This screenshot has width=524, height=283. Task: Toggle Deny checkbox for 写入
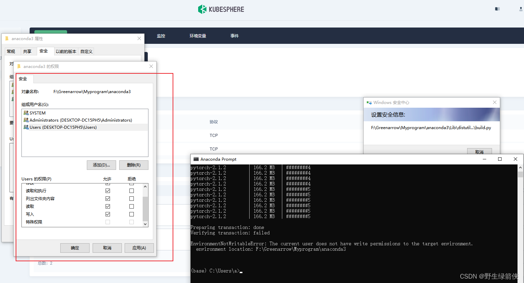131,214
